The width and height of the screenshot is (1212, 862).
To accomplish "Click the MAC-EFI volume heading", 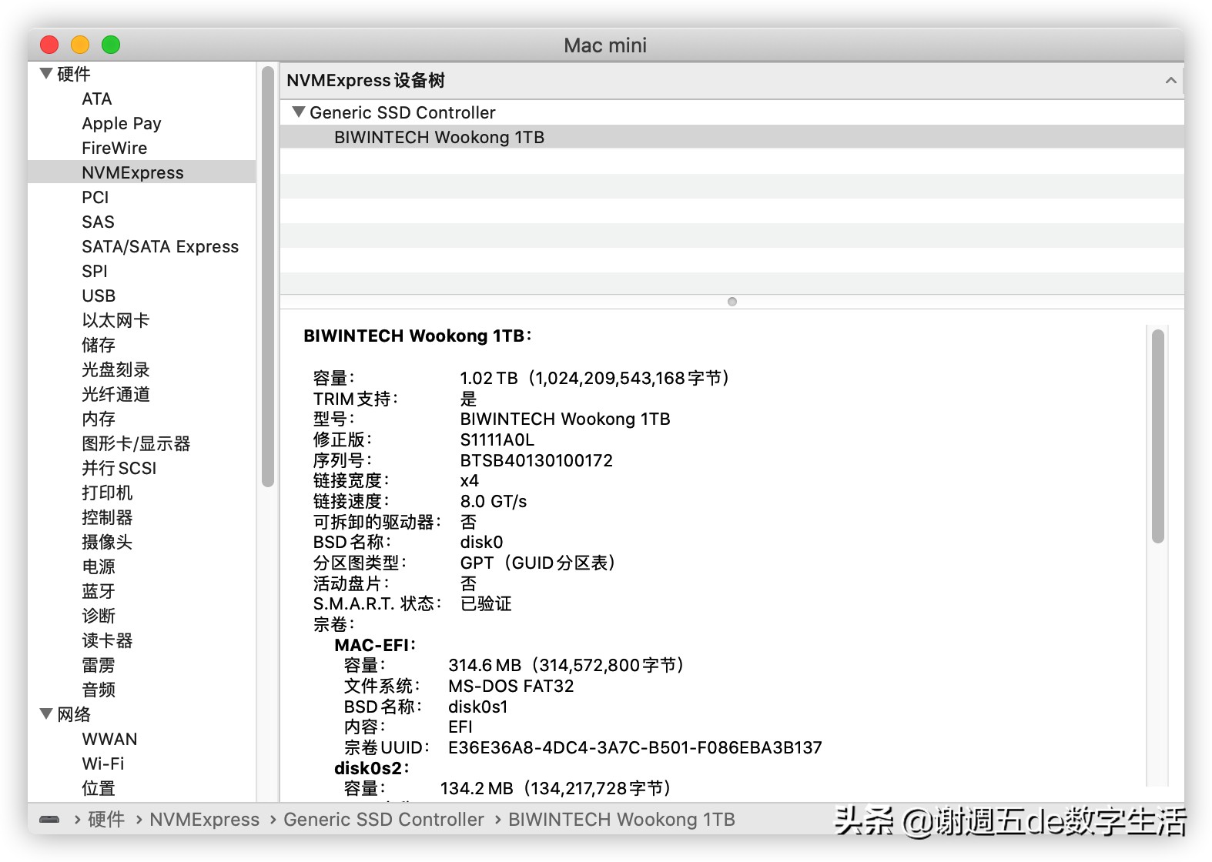I will (x=374, y=645).
